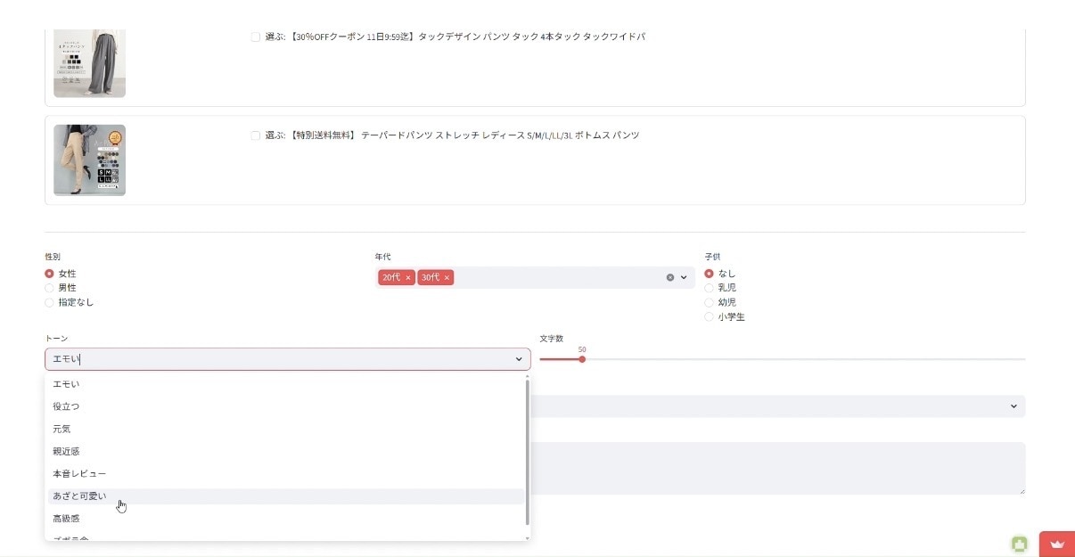The image size is (1075, 557).
Task: Click the tone list scrollbar
Action: (x=527, y=452)
